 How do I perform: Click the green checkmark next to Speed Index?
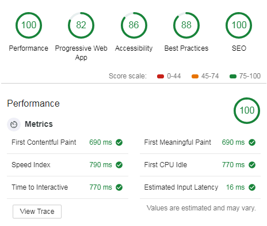[119, 165]
